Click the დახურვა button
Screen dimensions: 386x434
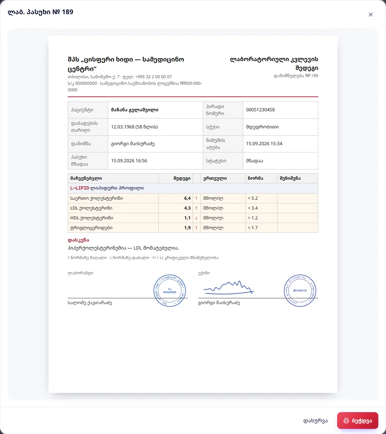point(315,421)
